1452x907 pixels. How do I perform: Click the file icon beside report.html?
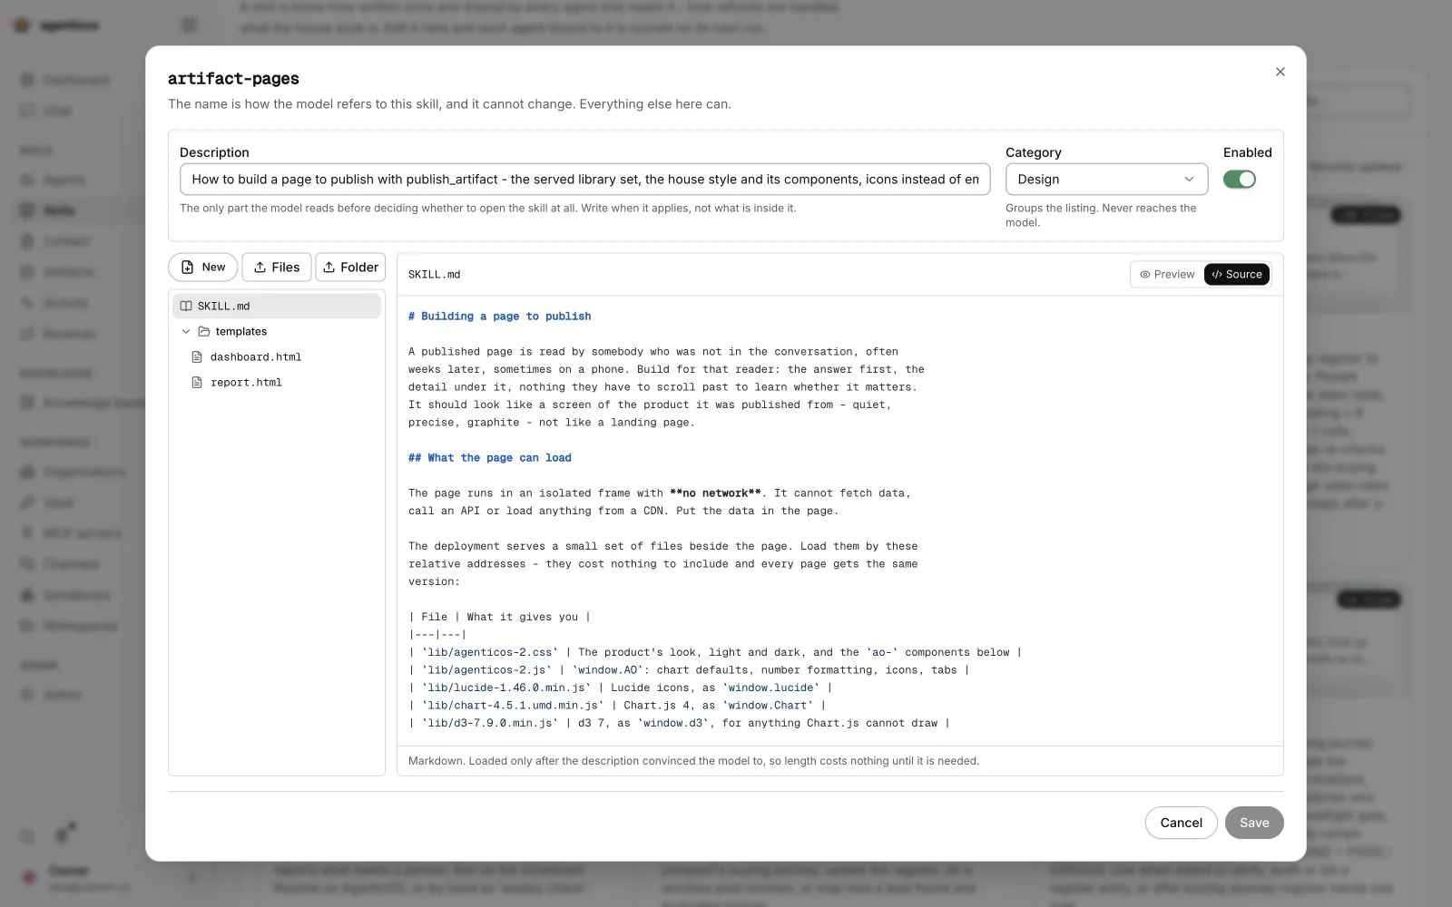(197, 383)
